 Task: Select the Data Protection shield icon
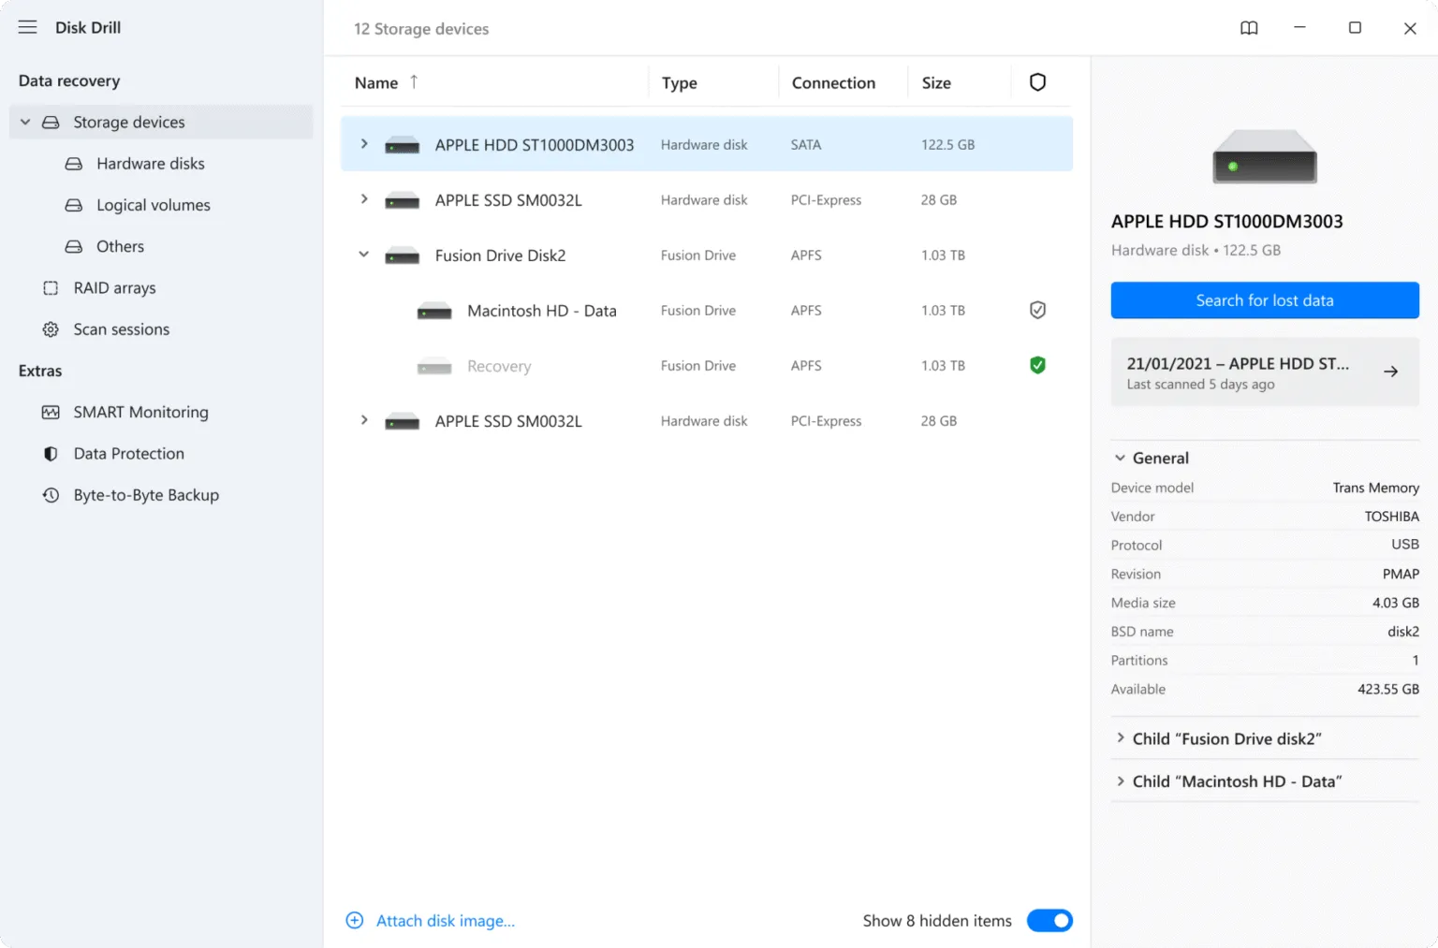point(50,453)
